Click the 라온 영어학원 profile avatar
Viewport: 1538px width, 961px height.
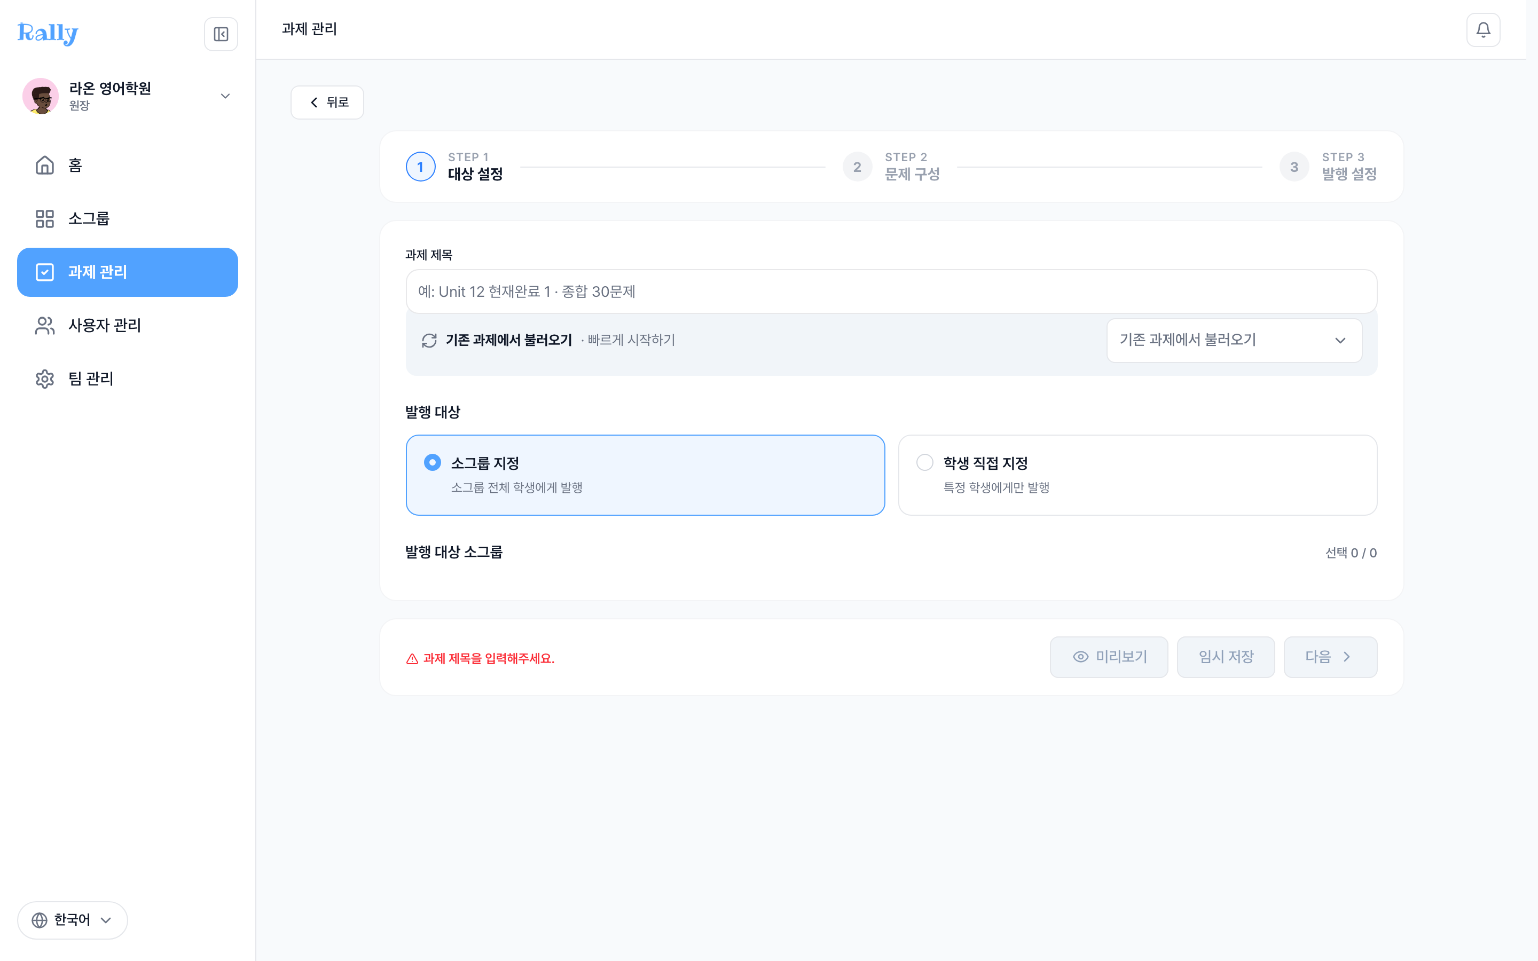tap(41, 96)
